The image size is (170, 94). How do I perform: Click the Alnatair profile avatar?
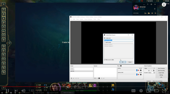click(x=136, y=8)
